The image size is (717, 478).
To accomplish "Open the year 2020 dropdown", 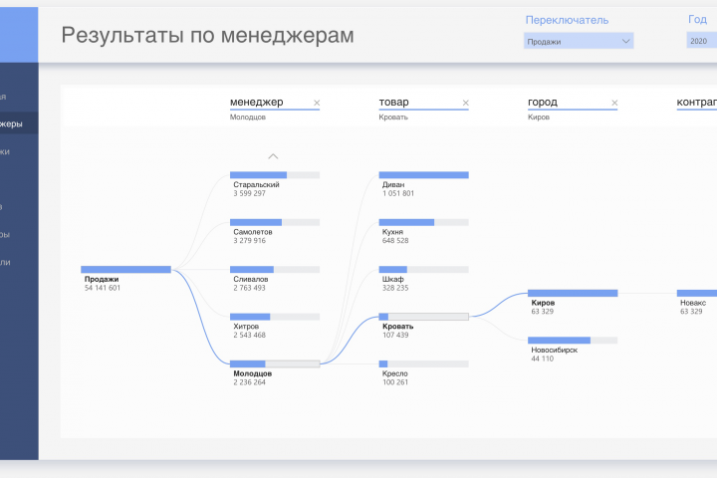I will (x=702, y=41).
